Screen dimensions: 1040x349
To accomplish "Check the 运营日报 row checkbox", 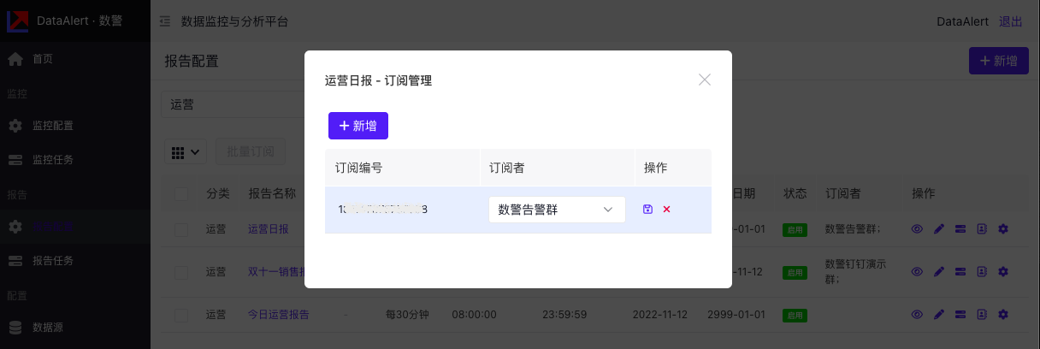I will (180, 229).
